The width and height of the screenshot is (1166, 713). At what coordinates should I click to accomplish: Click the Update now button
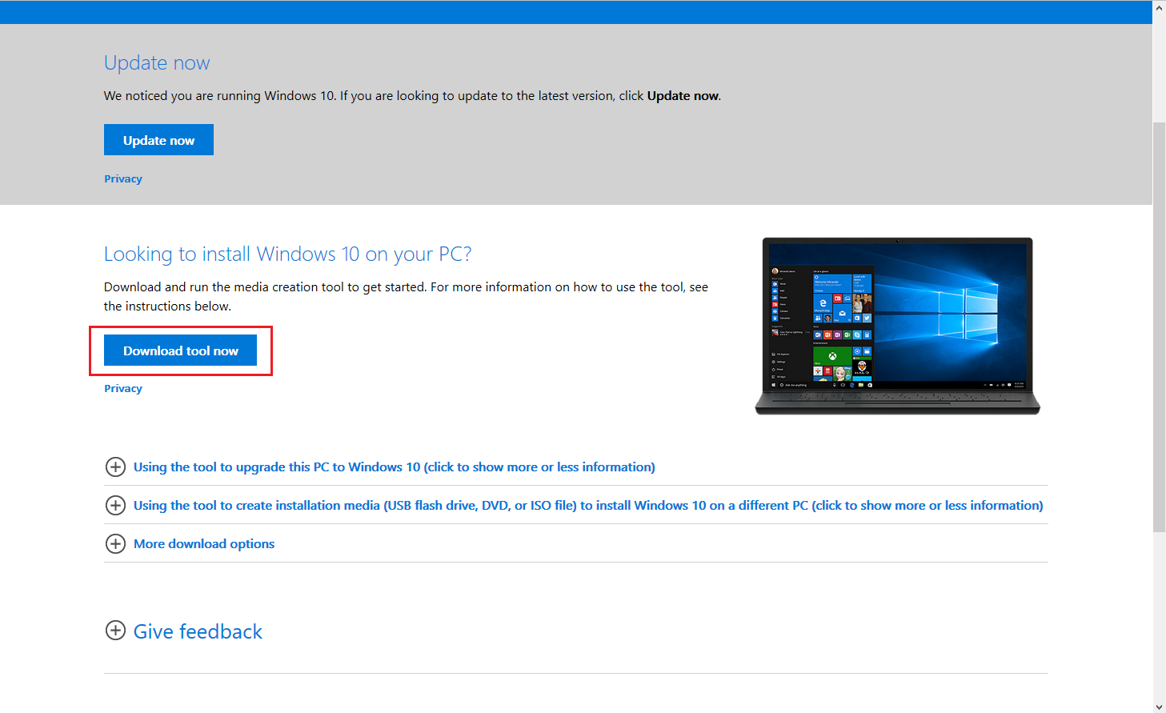pos(158,140)
